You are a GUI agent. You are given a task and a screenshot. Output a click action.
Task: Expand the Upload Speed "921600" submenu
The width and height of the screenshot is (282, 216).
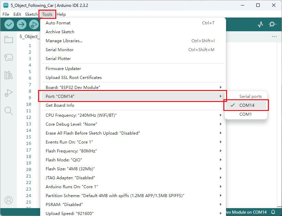[133, 213]
